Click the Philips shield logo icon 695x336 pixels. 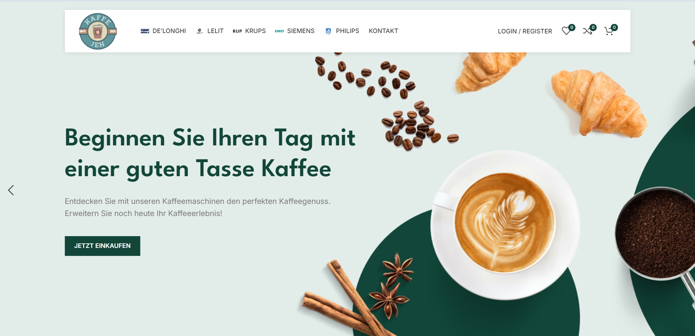328,31
